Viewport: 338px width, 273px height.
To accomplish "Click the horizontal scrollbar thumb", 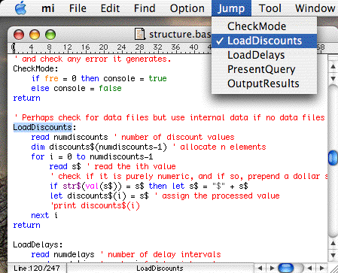I will tap(286, 268).
